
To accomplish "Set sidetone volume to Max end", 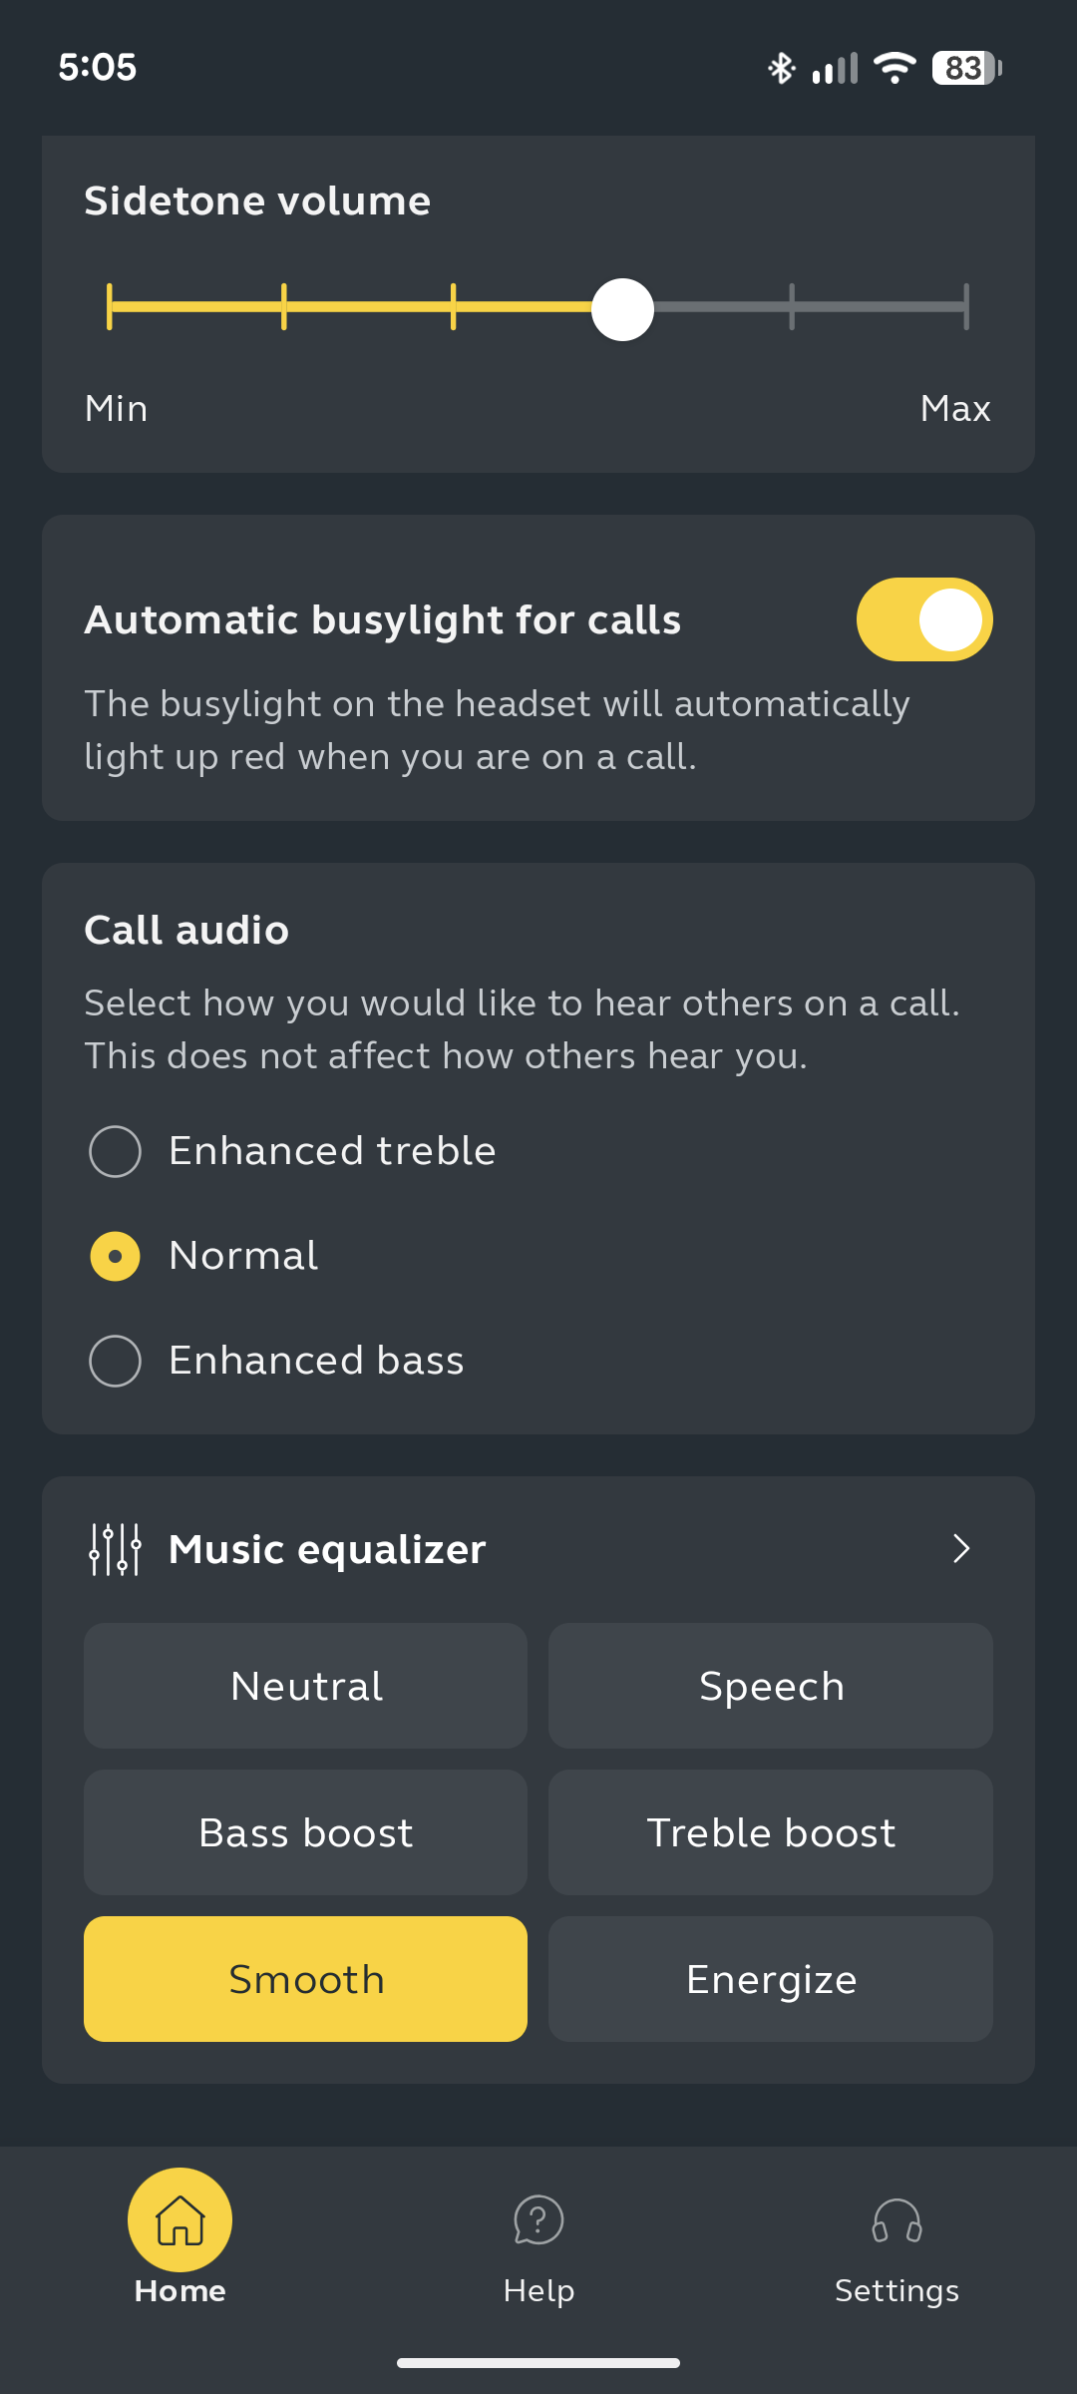I will (x=965, y=306).
